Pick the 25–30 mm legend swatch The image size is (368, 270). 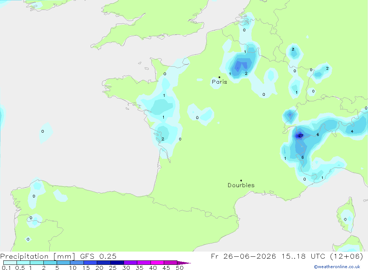(117, 263)
